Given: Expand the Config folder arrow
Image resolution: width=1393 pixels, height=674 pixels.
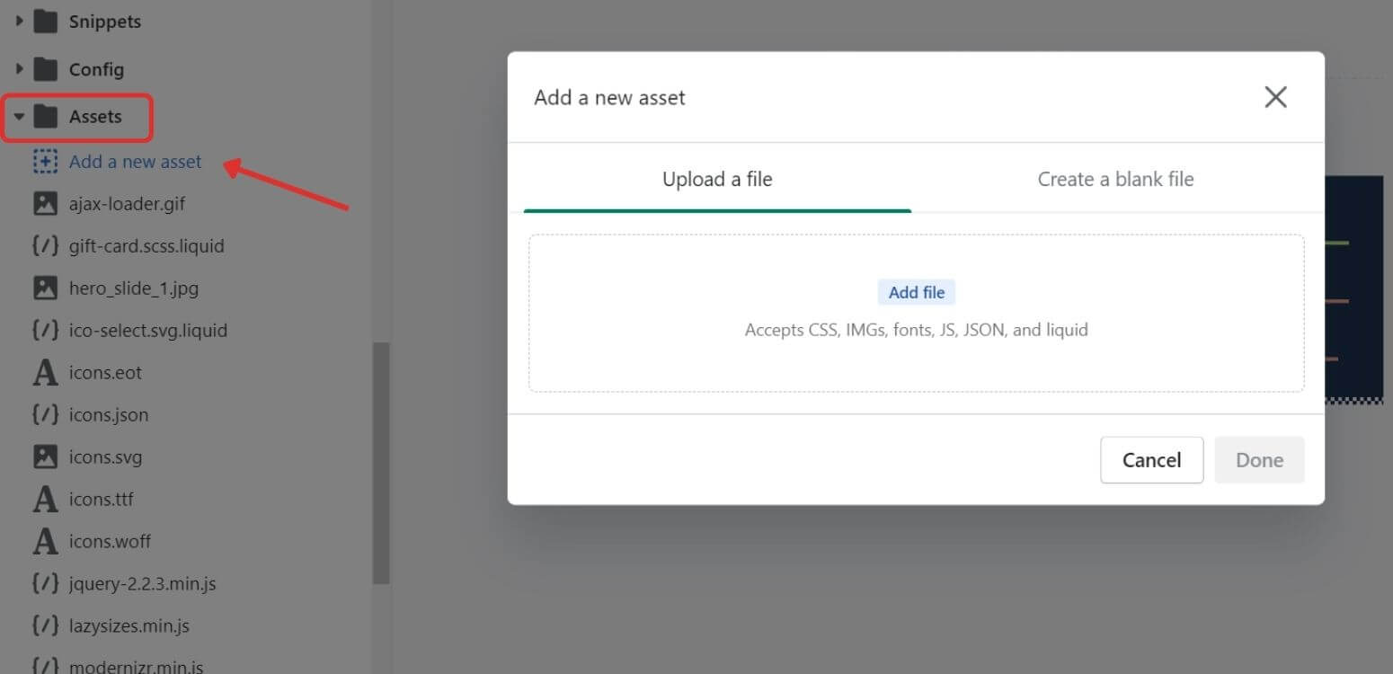Looking at the screenshot, I should click(x=19, y=69).
